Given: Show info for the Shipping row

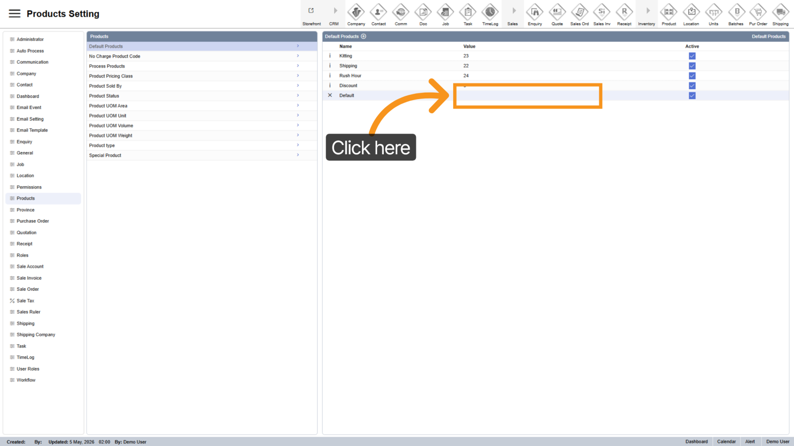Looking at the screenshot, I should pyautogui.click(x=330, y=66).
